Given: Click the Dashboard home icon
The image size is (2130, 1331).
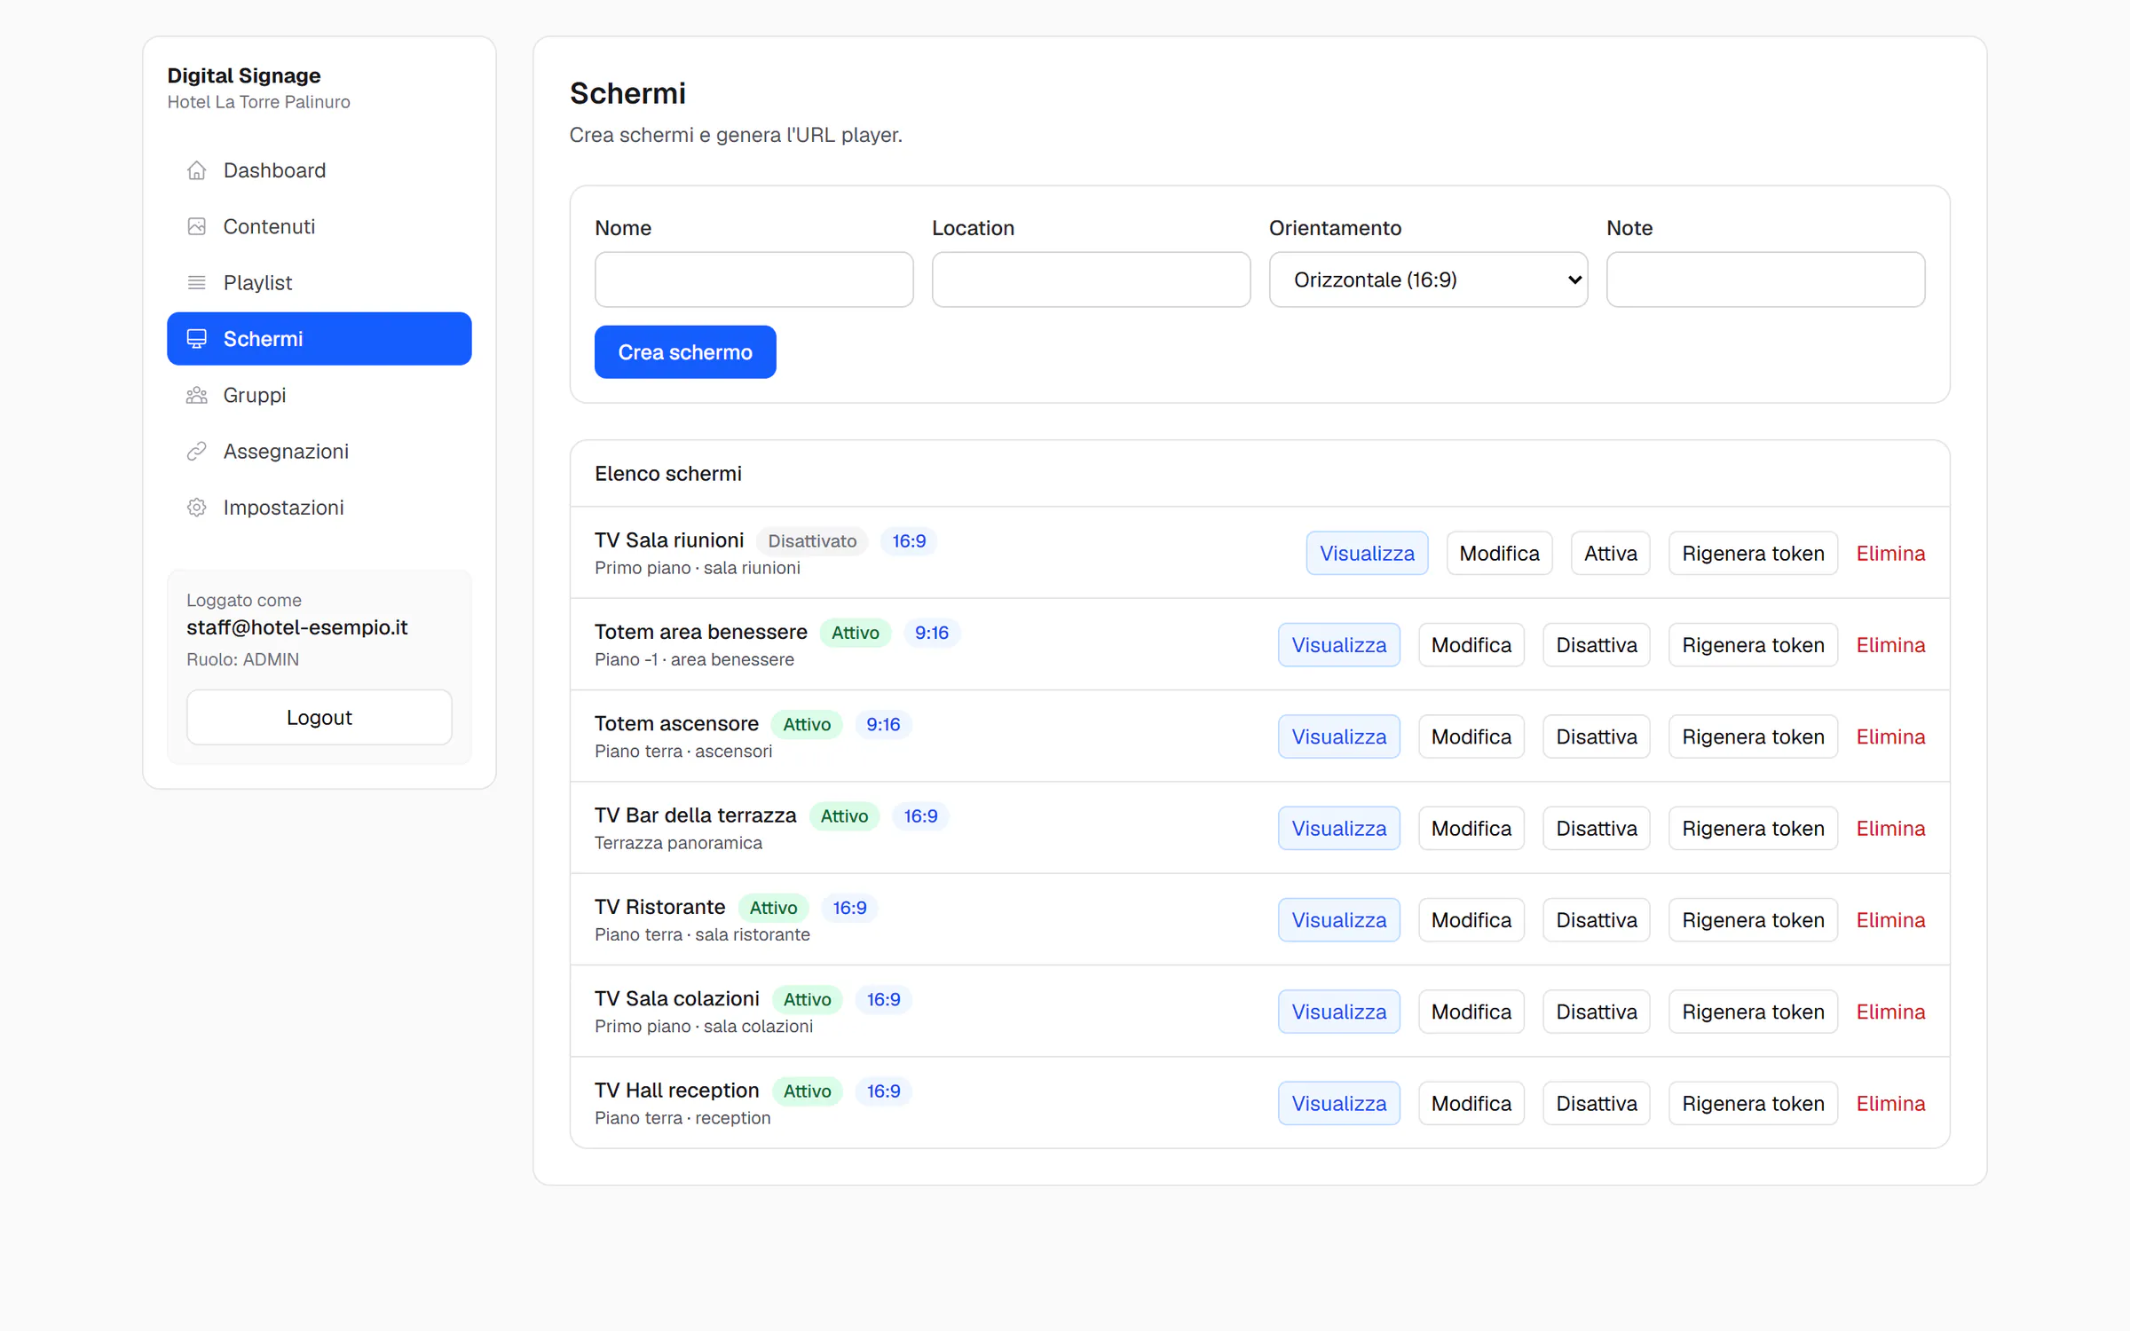Looking at the screenshot, I should (196, 169).
